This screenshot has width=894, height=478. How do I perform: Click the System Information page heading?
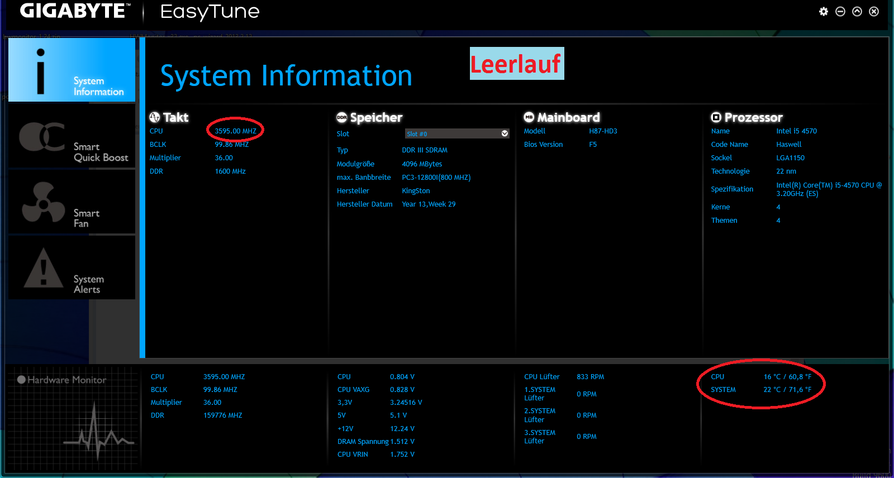286,76
